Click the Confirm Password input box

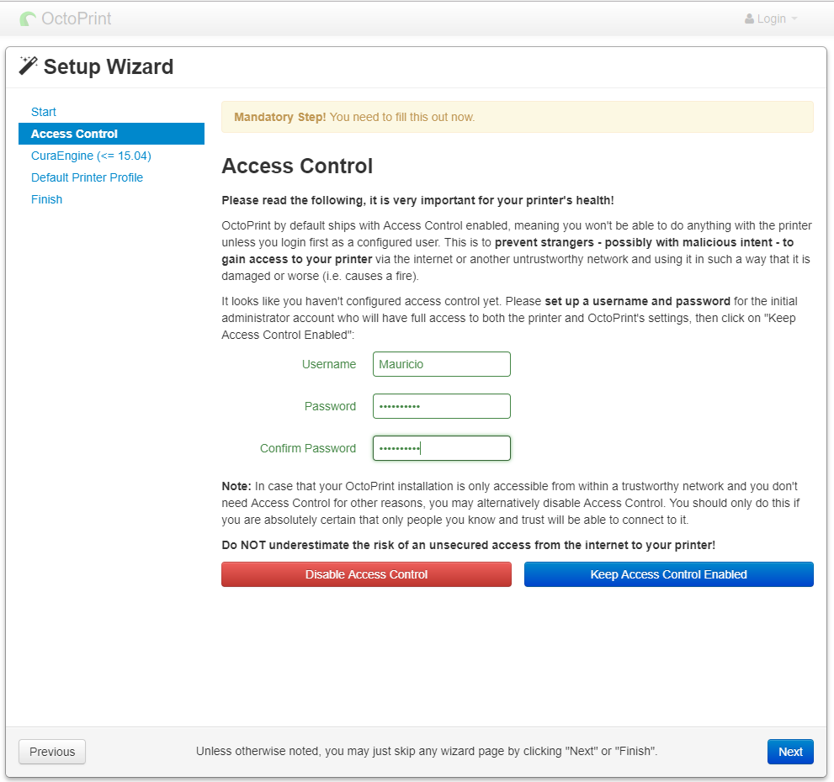441,448
